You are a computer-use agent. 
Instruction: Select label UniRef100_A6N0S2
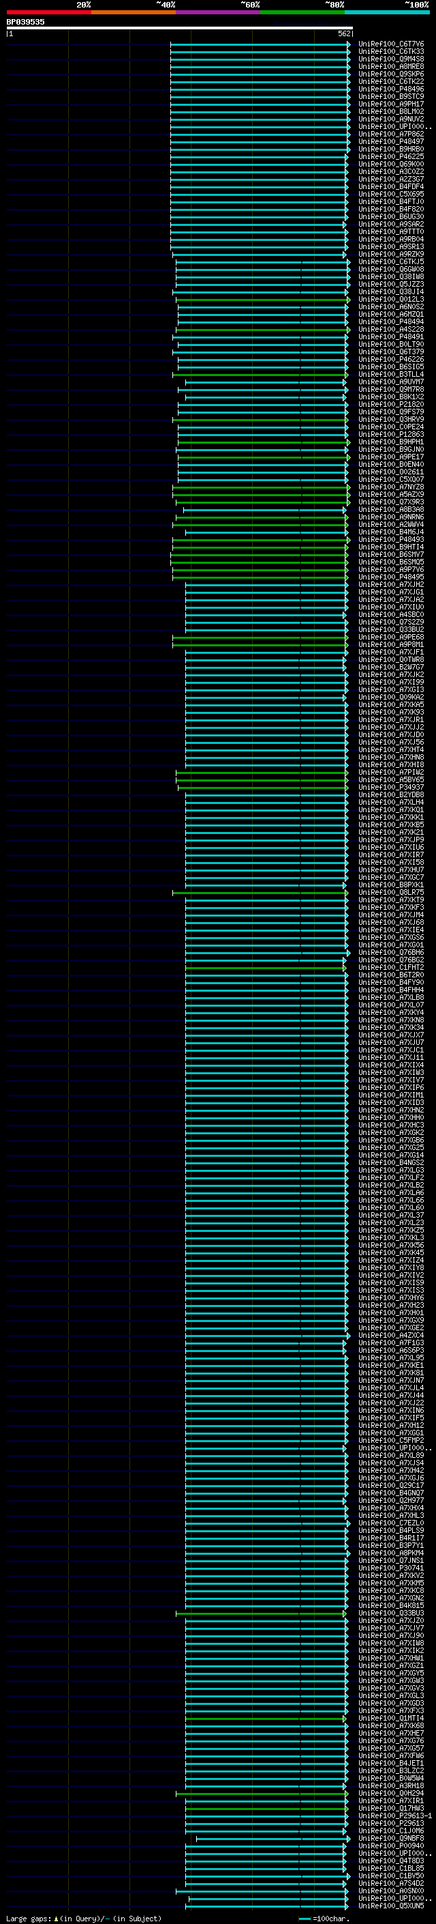click(391, 307)
